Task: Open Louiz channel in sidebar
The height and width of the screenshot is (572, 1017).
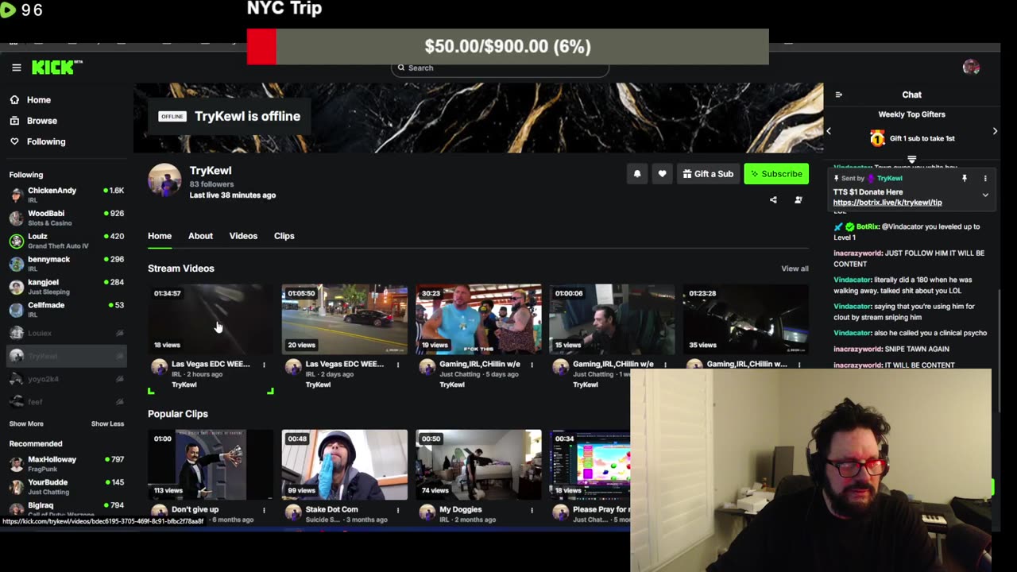Action: coord(67,241)
